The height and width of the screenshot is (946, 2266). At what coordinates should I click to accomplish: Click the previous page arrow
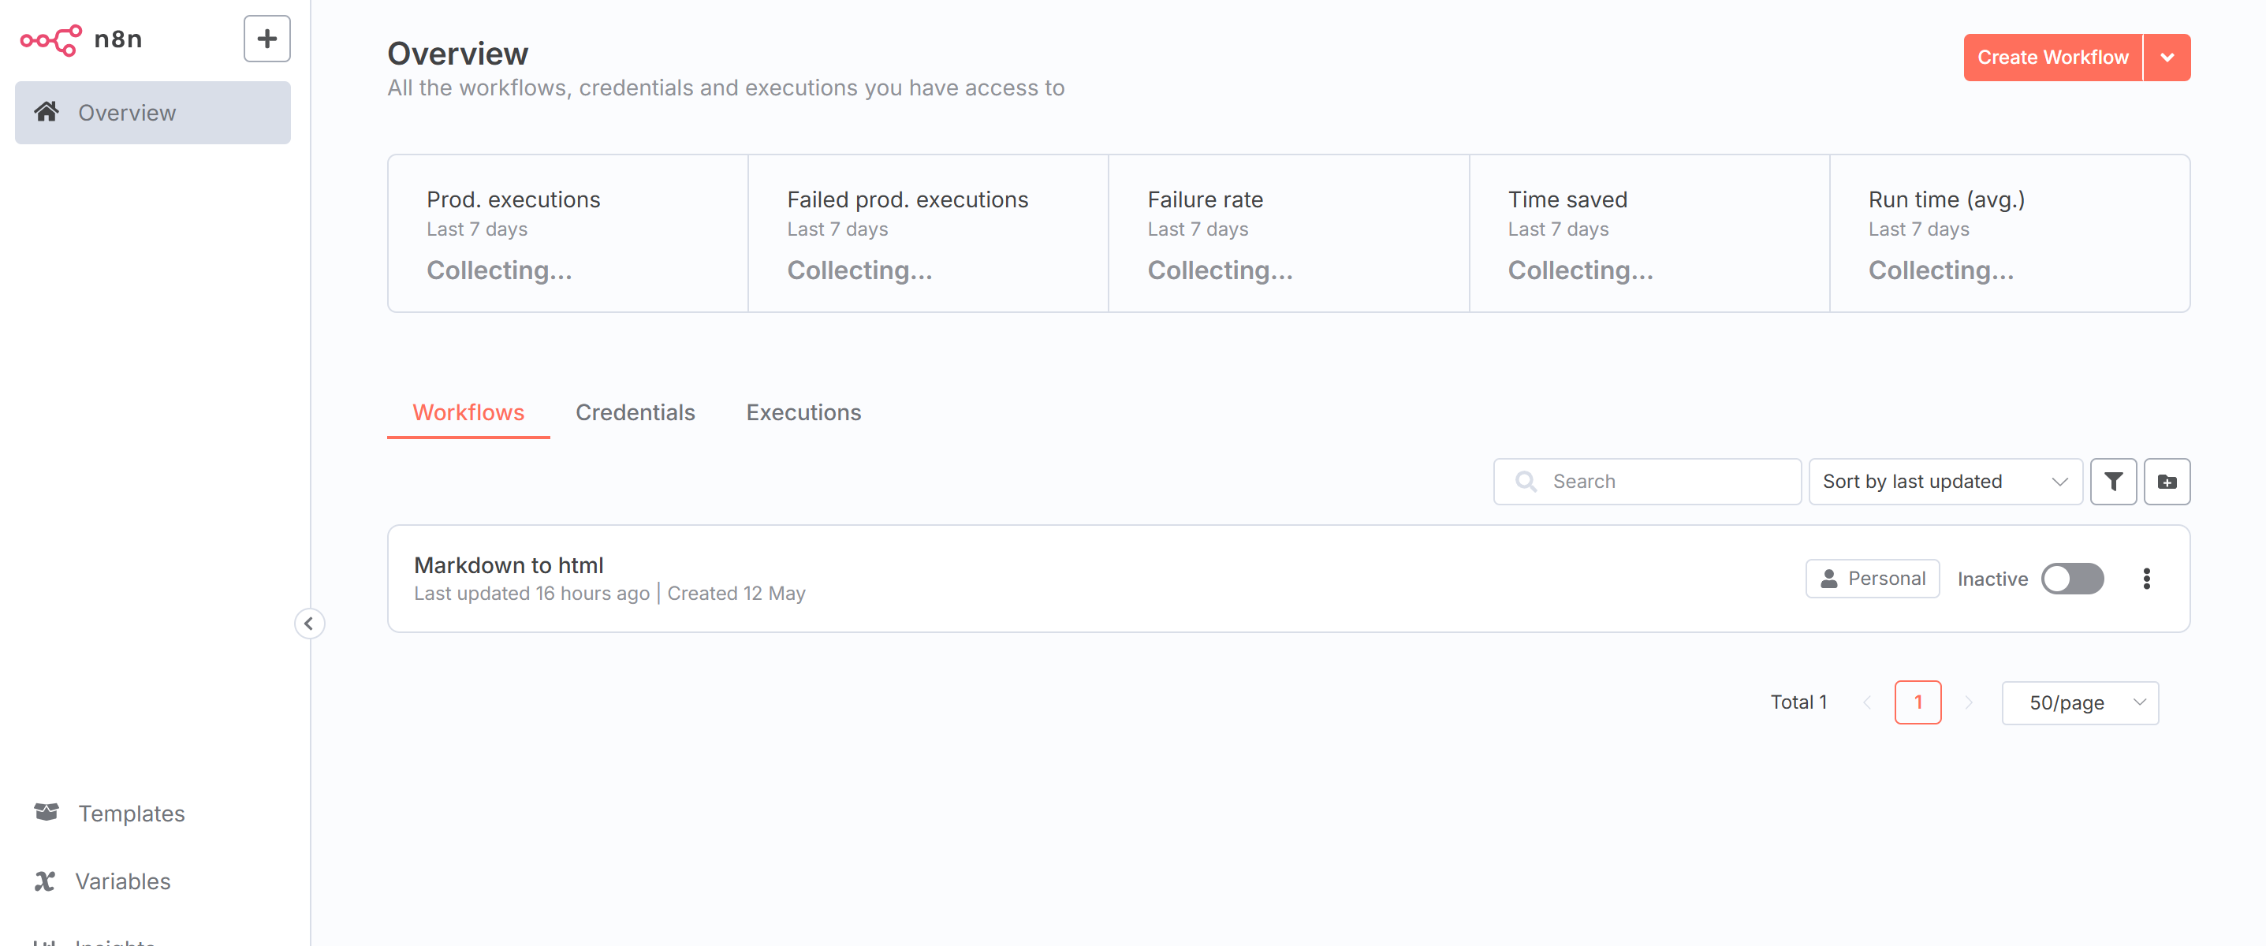point(1866,702)
